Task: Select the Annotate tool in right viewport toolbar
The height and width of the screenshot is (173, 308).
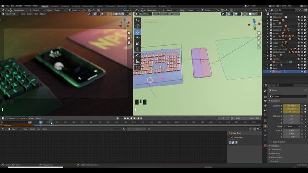Action: [138, 56]
